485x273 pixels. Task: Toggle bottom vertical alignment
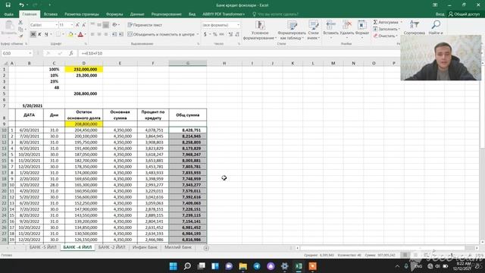tap(106, 25)
